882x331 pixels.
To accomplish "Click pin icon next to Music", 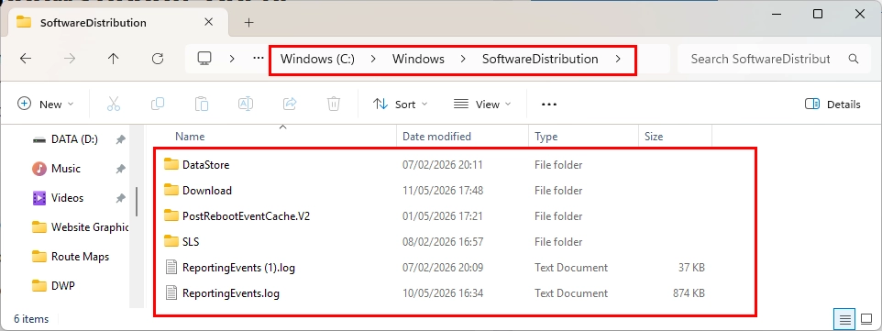I will [x=120, y=169].
